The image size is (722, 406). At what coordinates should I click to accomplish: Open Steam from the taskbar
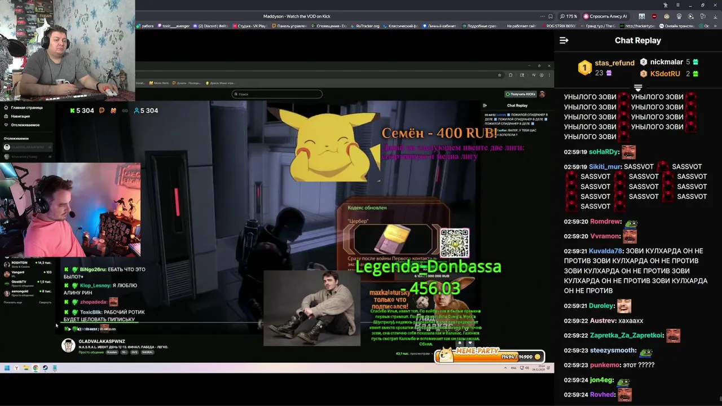click(45, 368)
